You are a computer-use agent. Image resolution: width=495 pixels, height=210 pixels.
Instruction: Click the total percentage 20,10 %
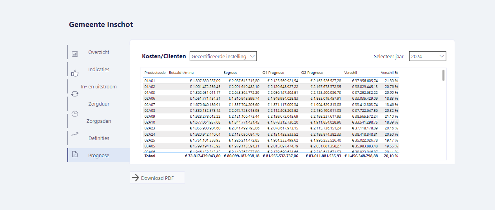391,156
